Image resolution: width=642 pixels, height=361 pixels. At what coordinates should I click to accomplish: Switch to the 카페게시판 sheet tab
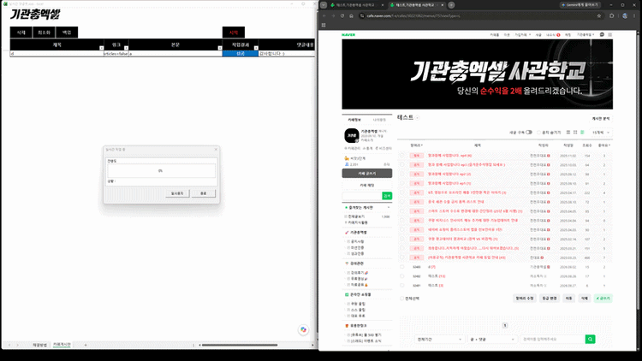(62, 345)
